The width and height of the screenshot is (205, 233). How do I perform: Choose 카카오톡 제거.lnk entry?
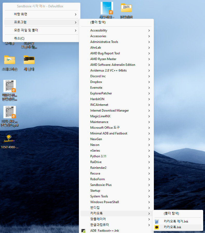pos(178,222)
